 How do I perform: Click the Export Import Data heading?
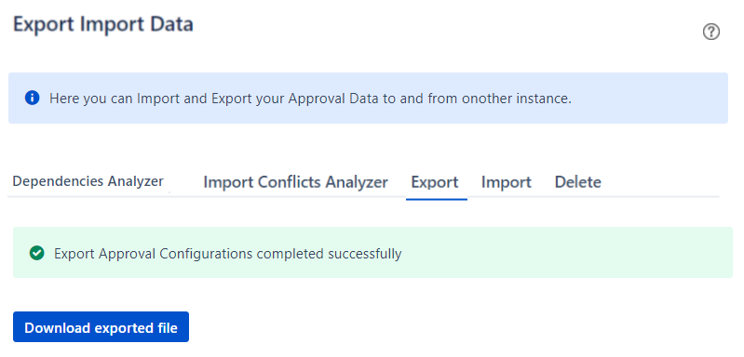(103, 24)
